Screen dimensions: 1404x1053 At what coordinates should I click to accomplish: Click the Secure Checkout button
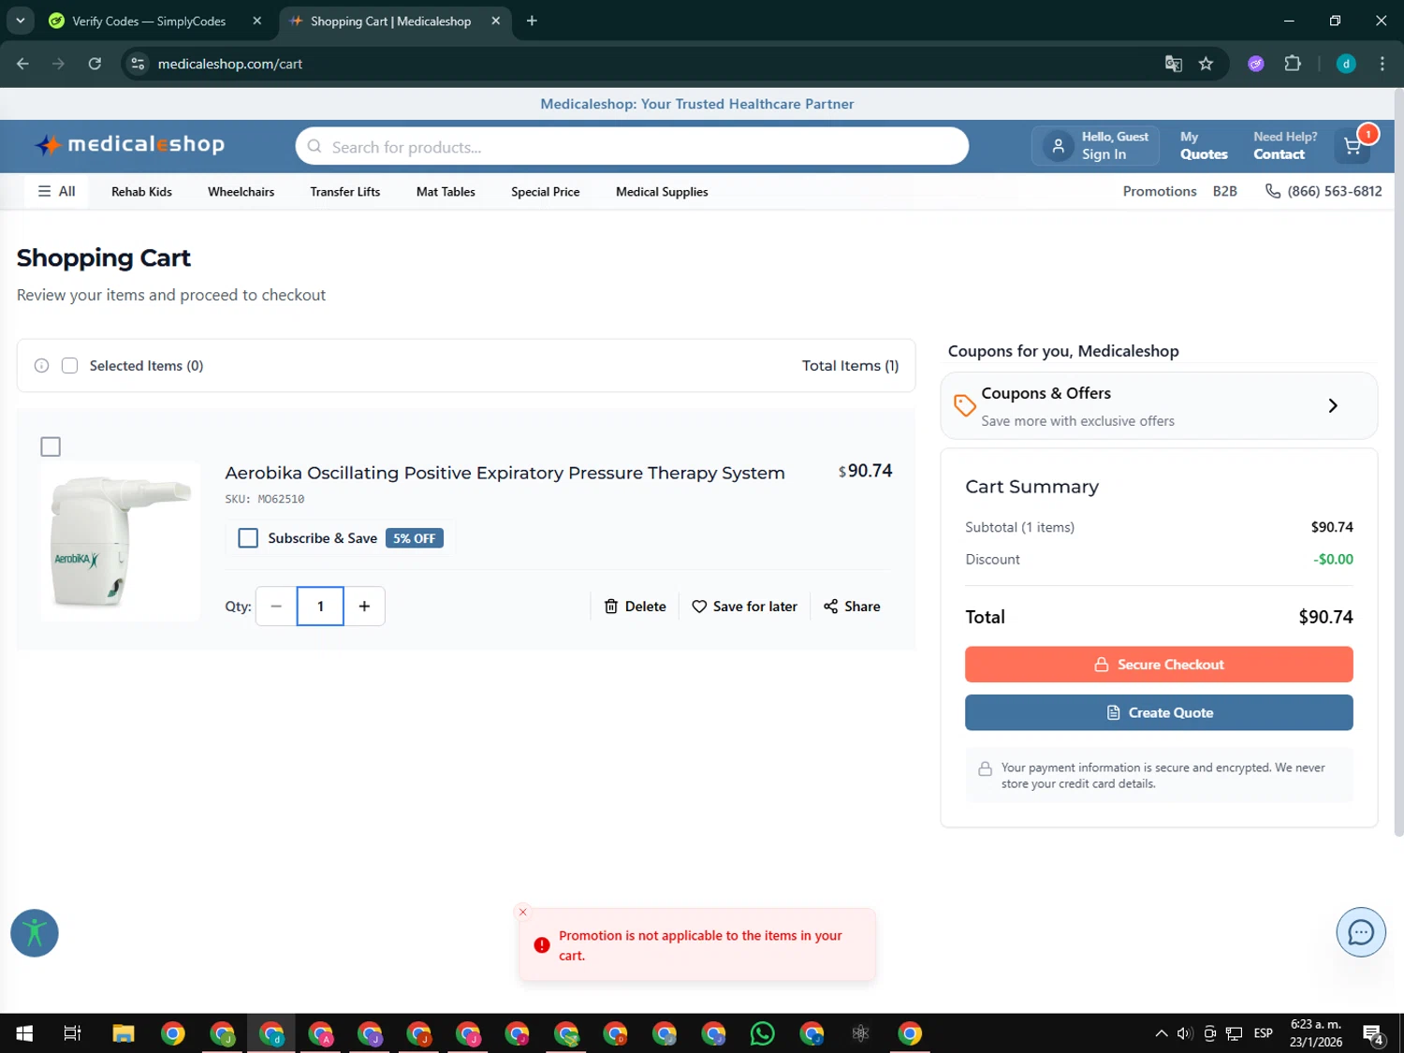tap(1159, 665)
